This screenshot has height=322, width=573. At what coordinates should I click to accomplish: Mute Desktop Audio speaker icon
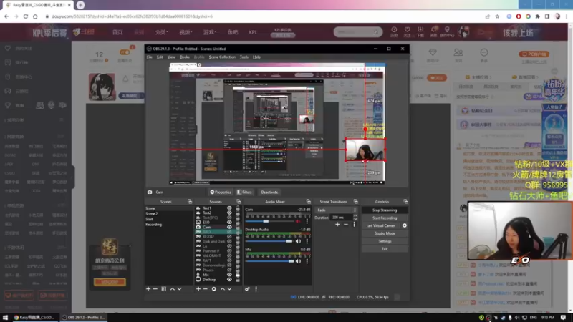tap(298, 241)
